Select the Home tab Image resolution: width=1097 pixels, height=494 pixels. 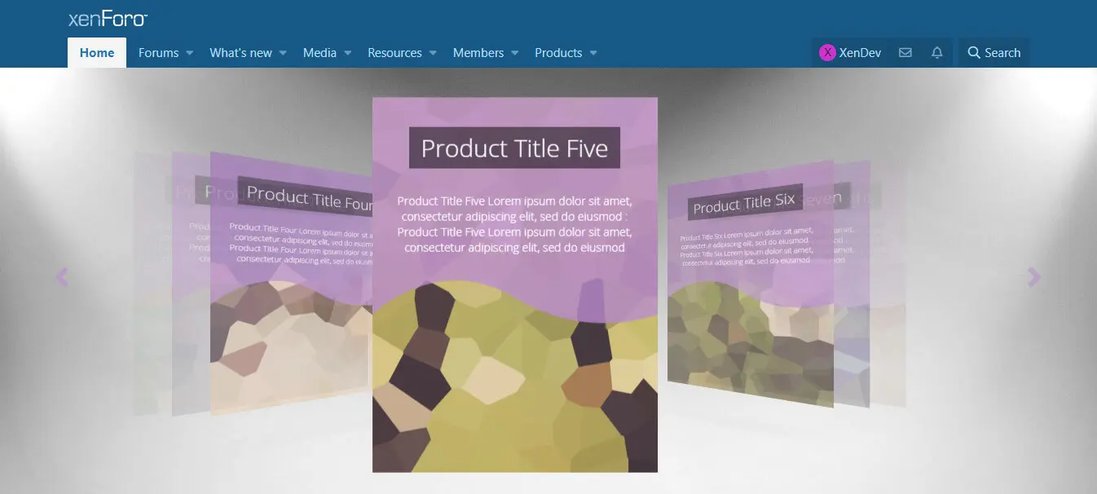click(97, 53)
